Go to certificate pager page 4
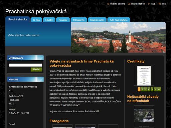The width and height of the screenshot is (171, 128). [x=149, y=89]
